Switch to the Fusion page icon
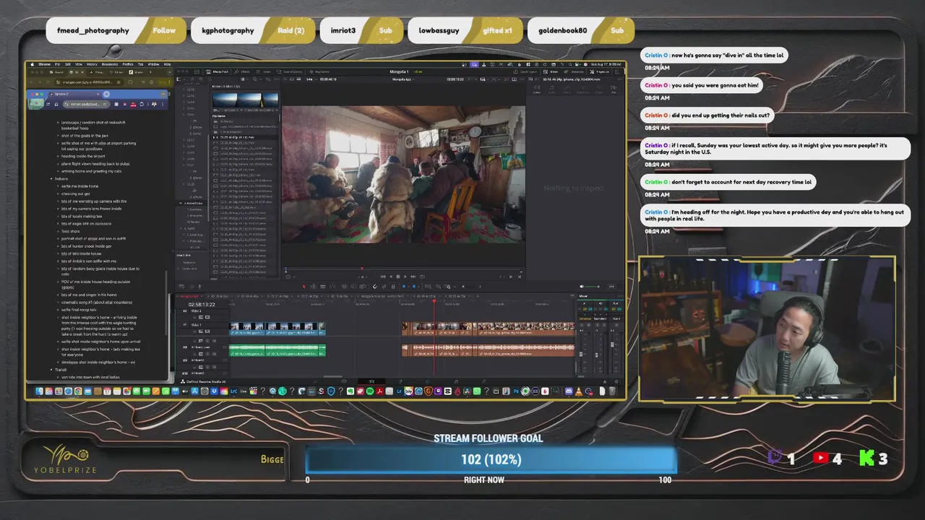925x520 pixels. pyautogui.click(x=400, y=381)
